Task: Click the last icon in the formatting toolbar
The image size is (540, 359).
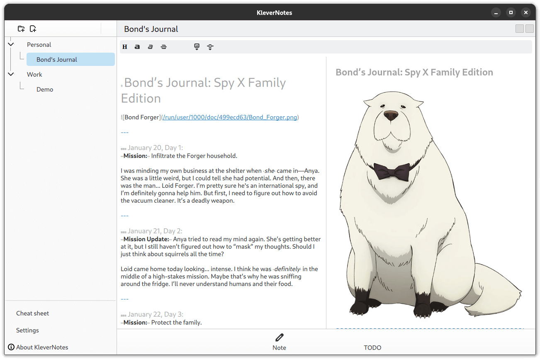Action: click(210, 47)
